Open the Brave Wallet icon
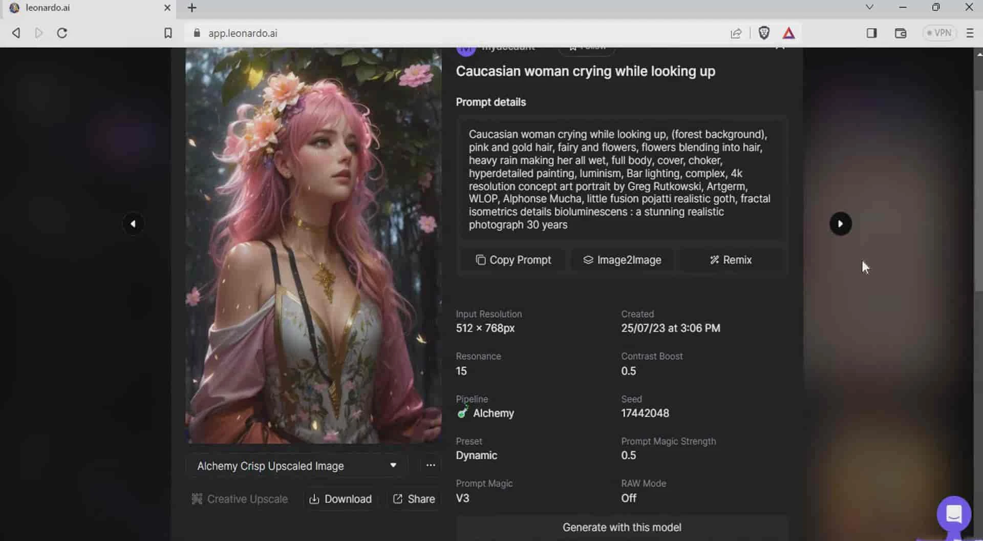 pos(900,33)
